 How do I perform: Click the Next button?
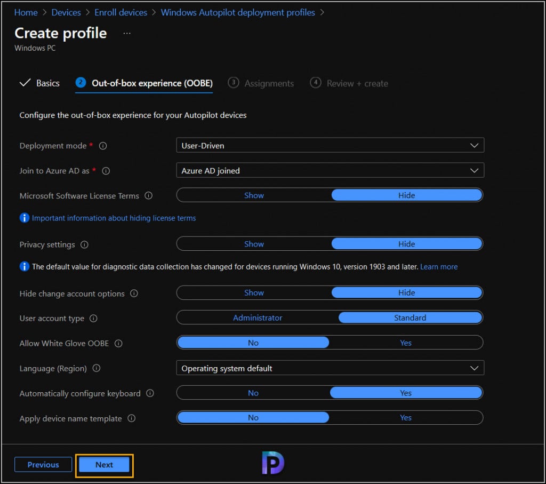coord(104,465)
